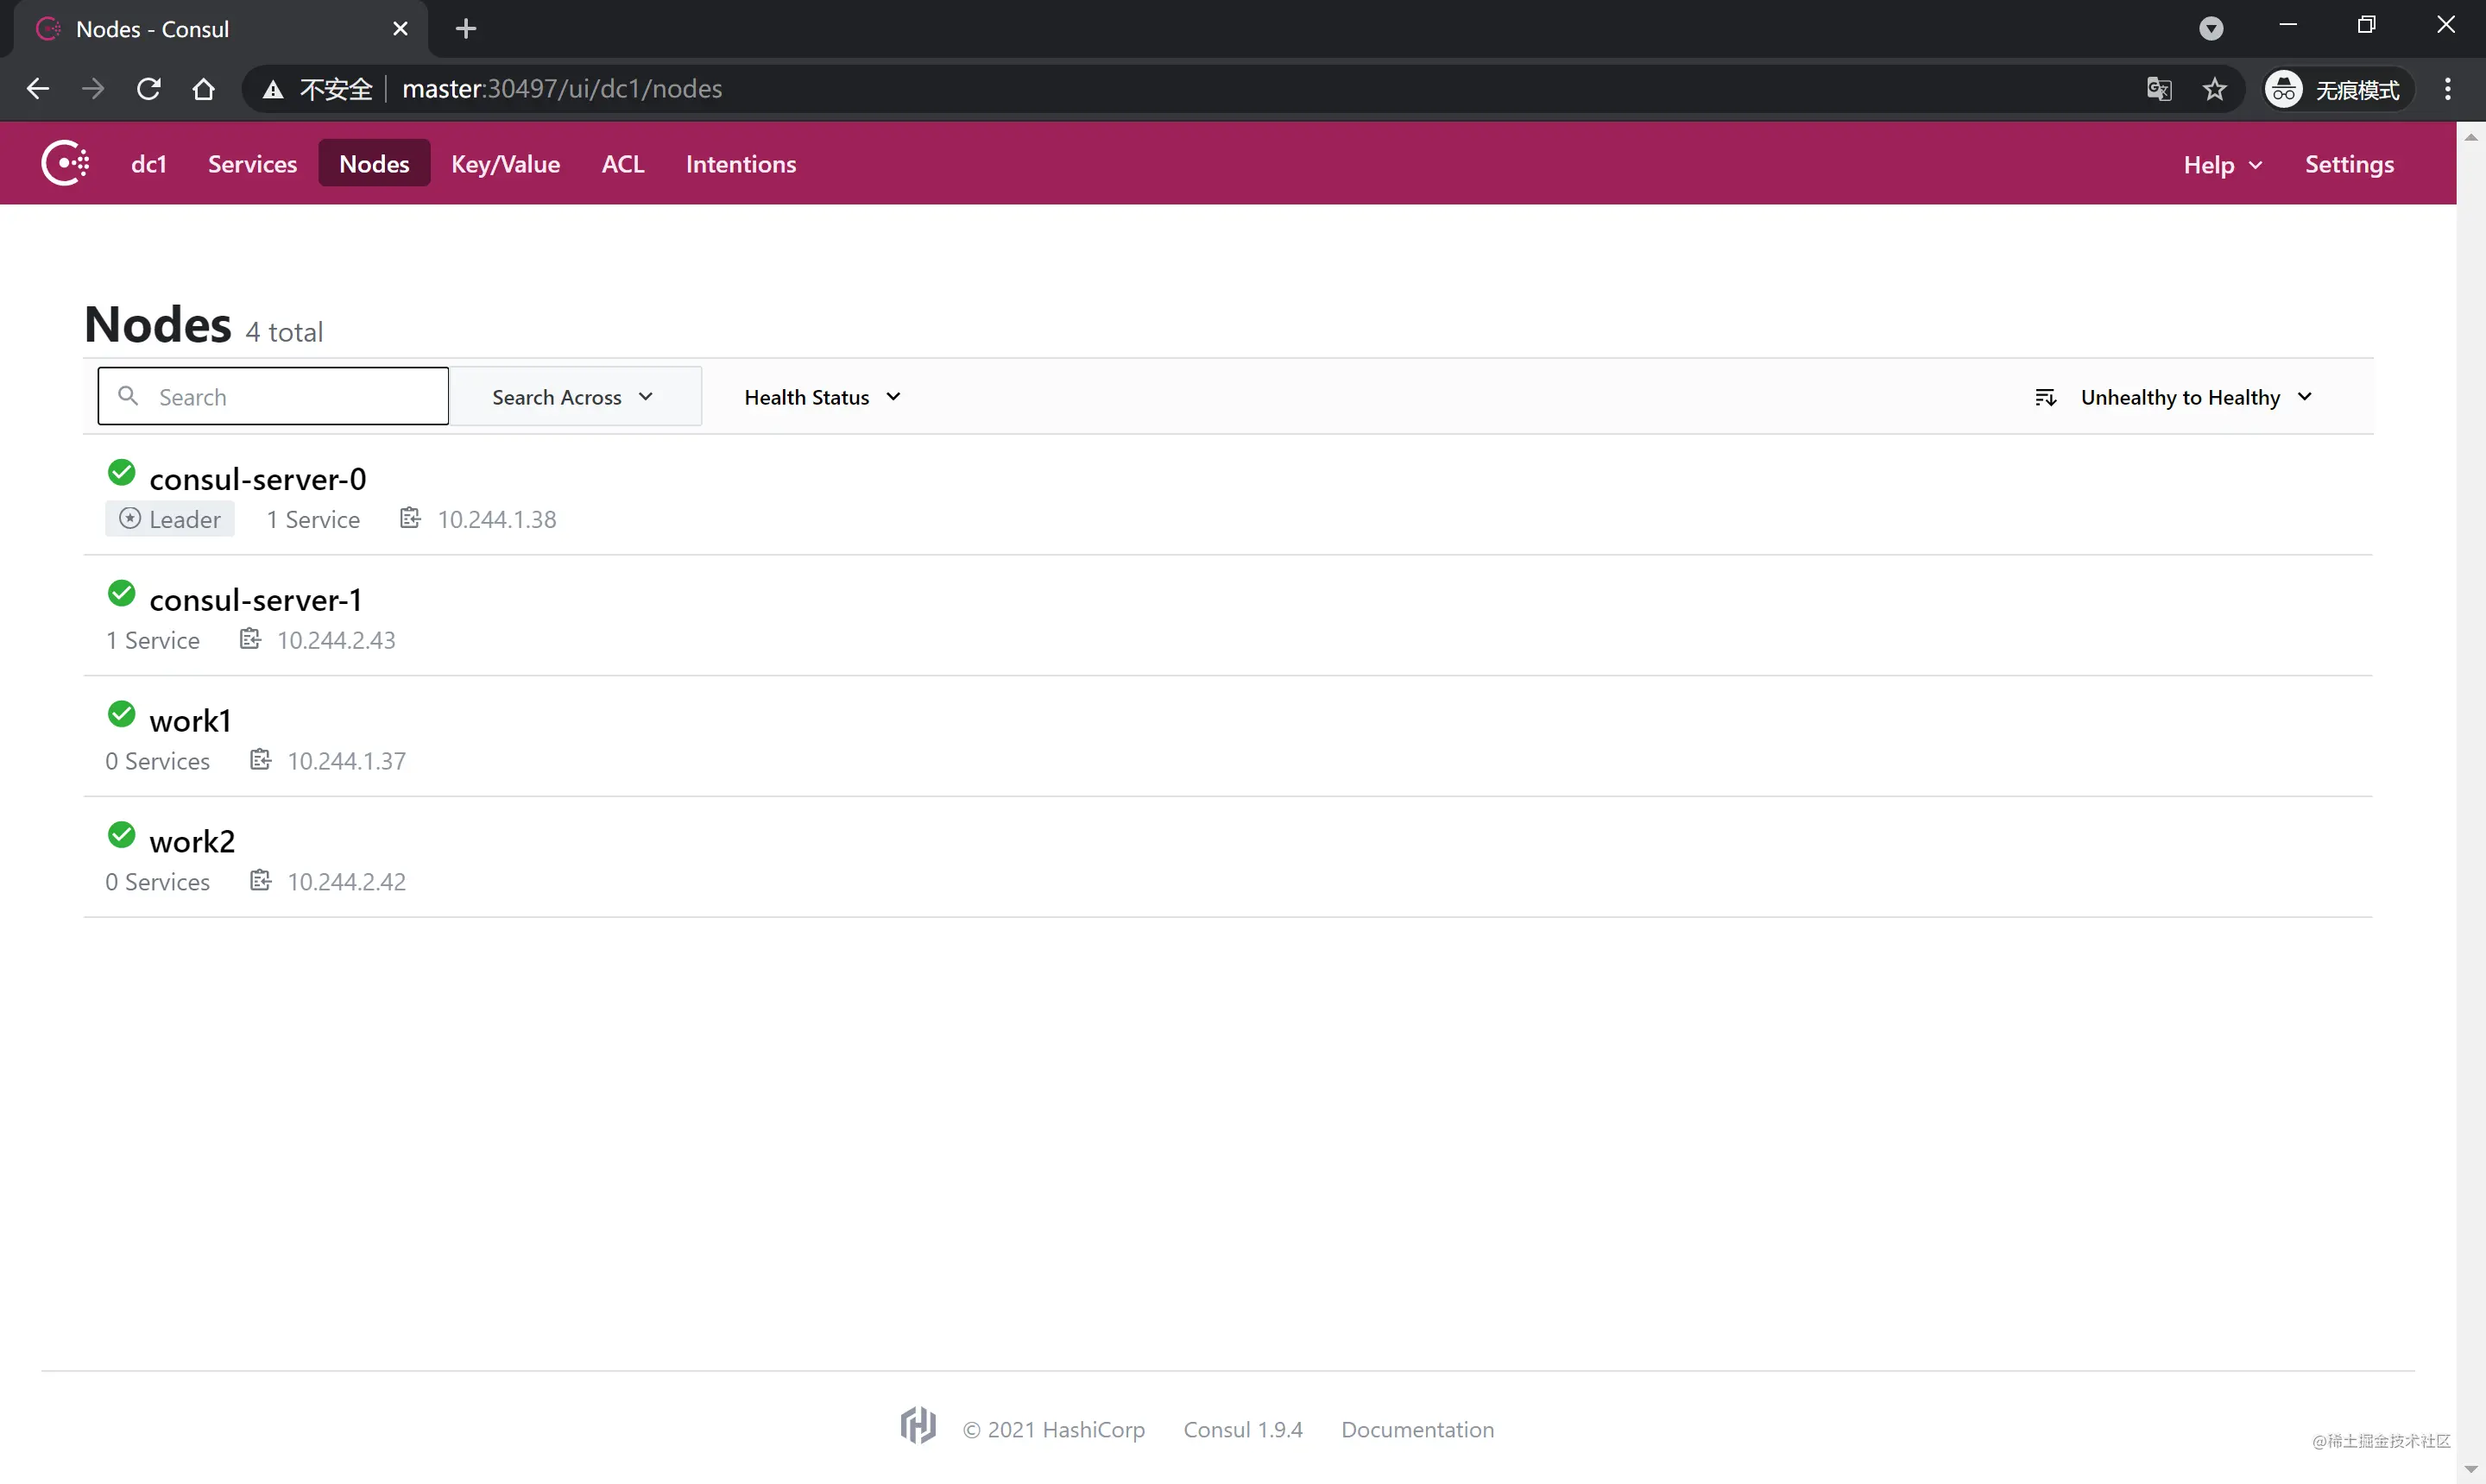Click the search magnifier icon
Viewport: 2486px width, 1484px height.
point(128,396)
